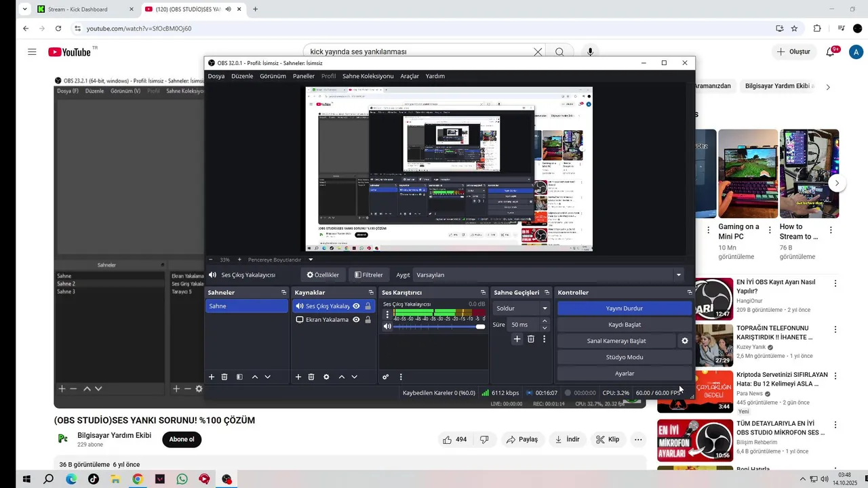Move source up in Kaynaklar panel
Image resolution: width=868 pixels, height=488 pixels.
342,377
